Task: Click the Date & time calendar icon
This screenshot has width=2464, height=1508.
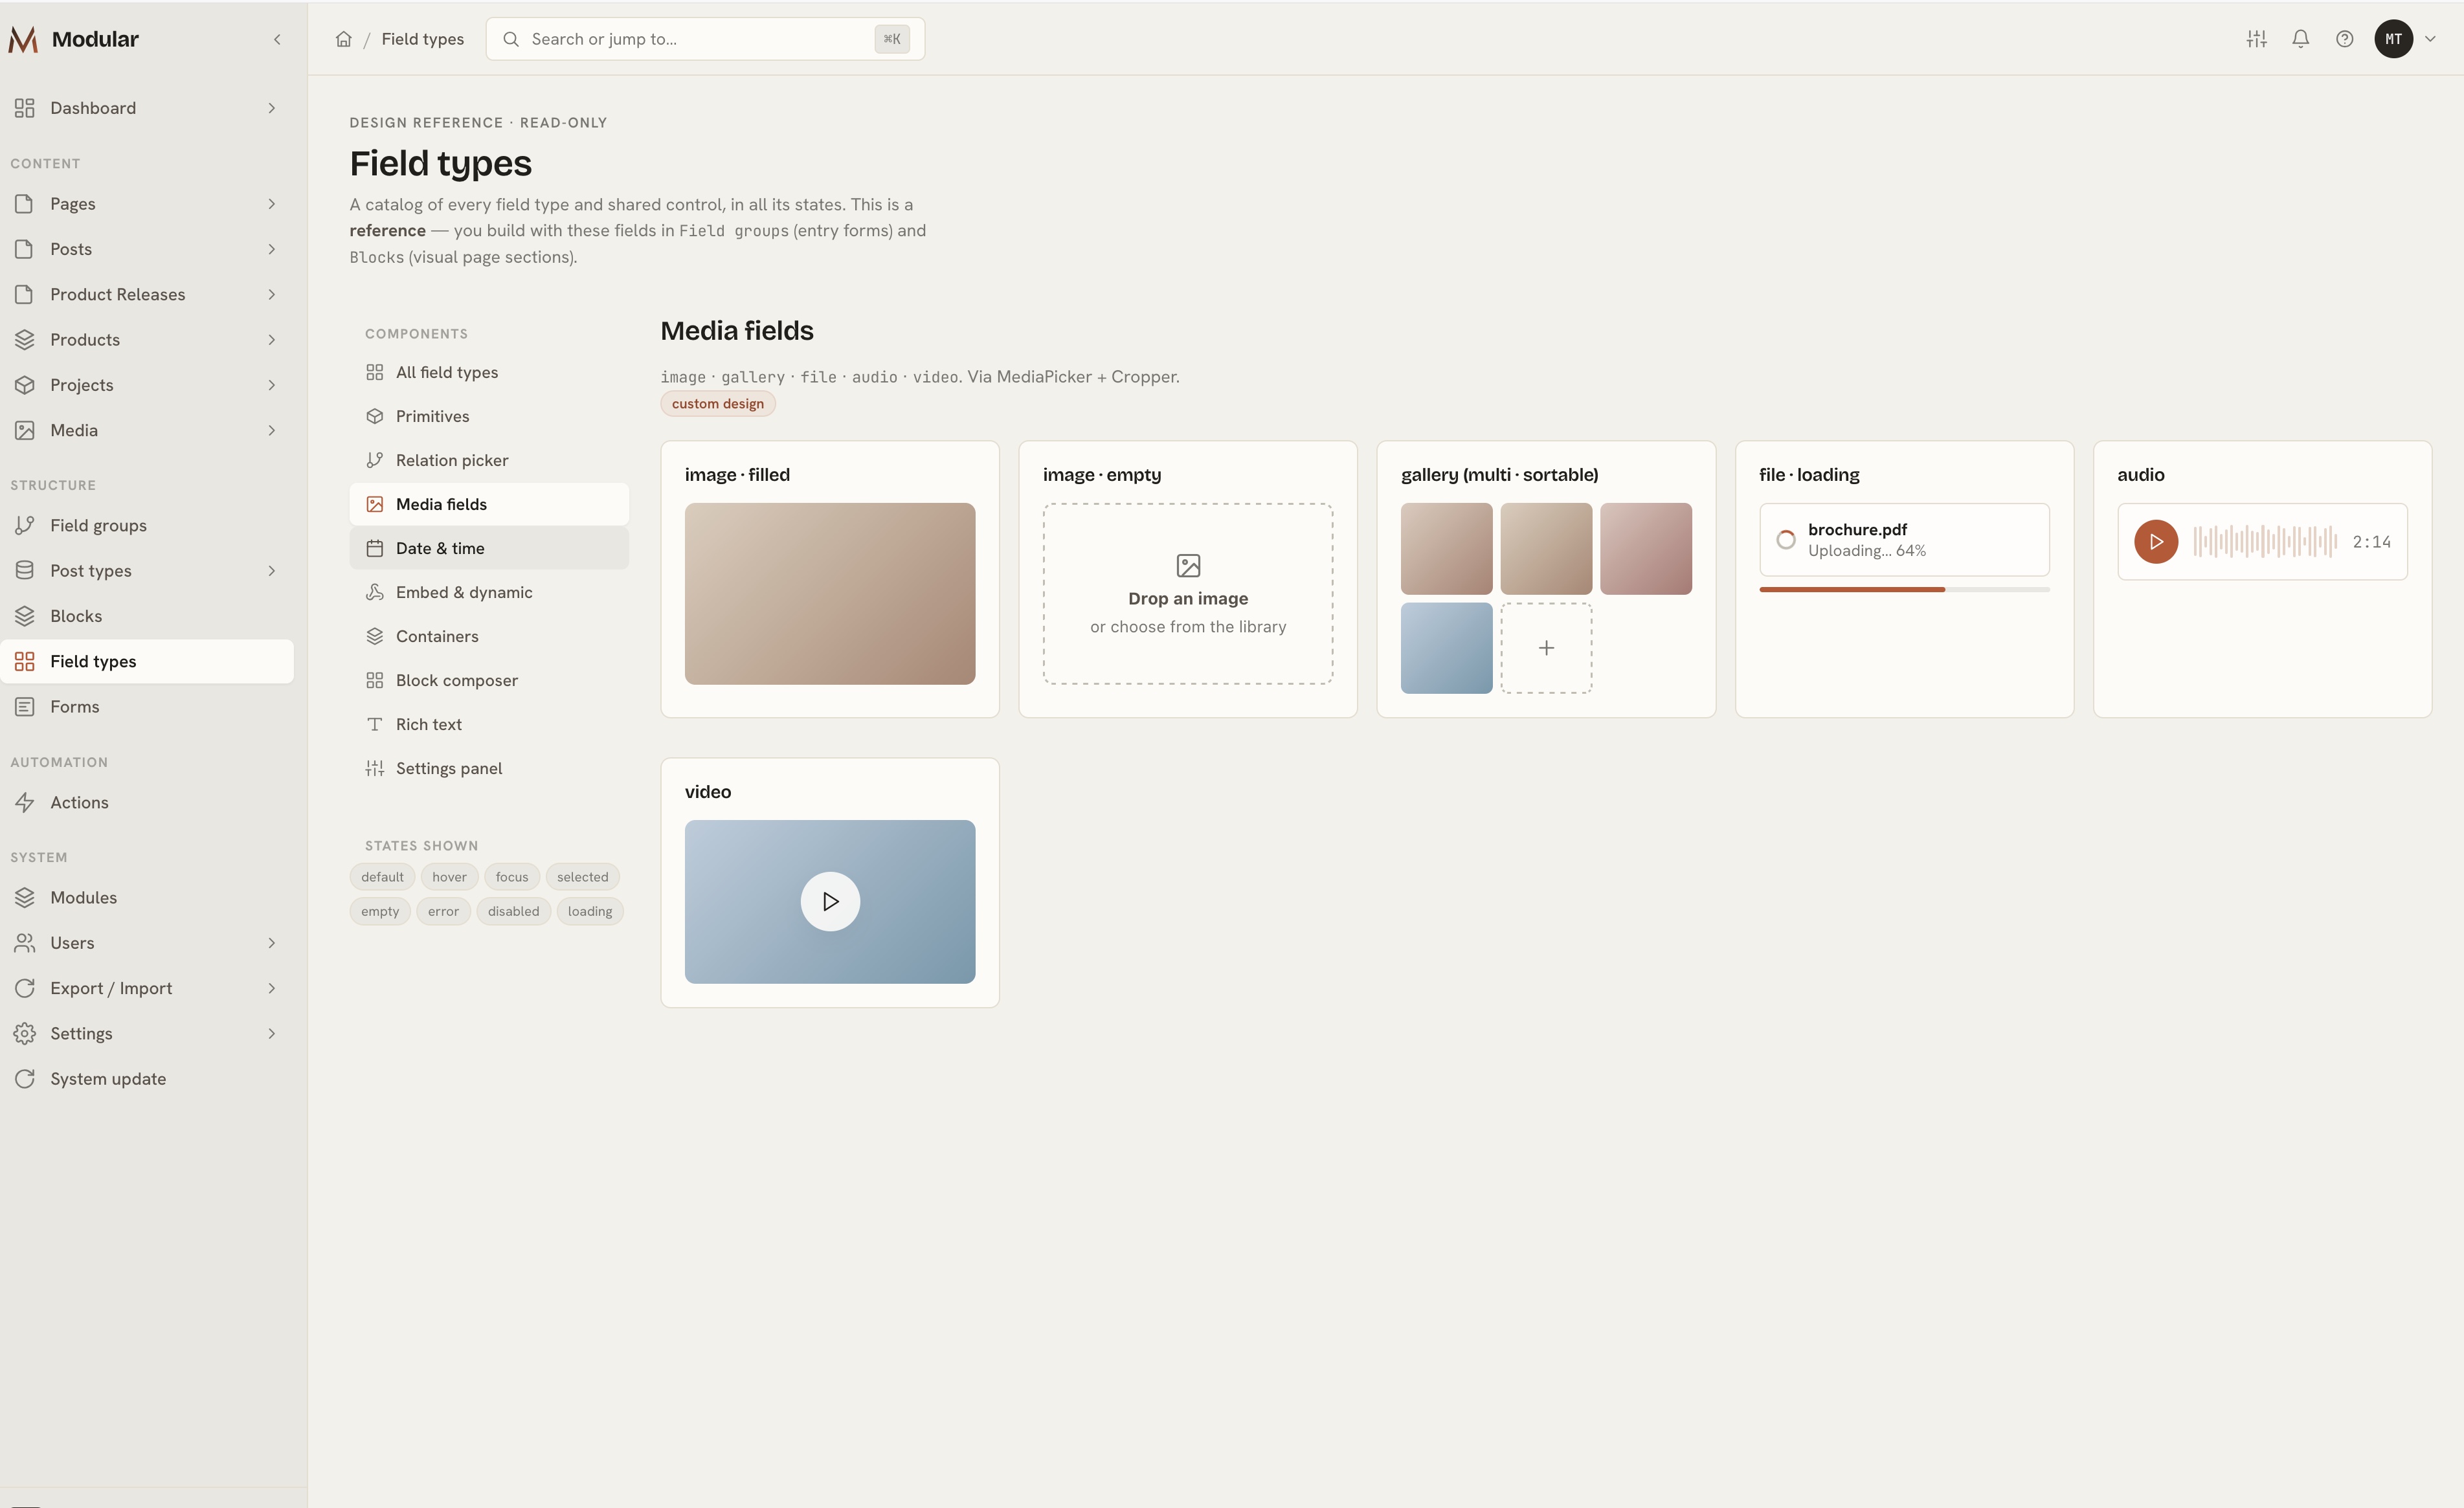Action: click(x=375, y=548)
